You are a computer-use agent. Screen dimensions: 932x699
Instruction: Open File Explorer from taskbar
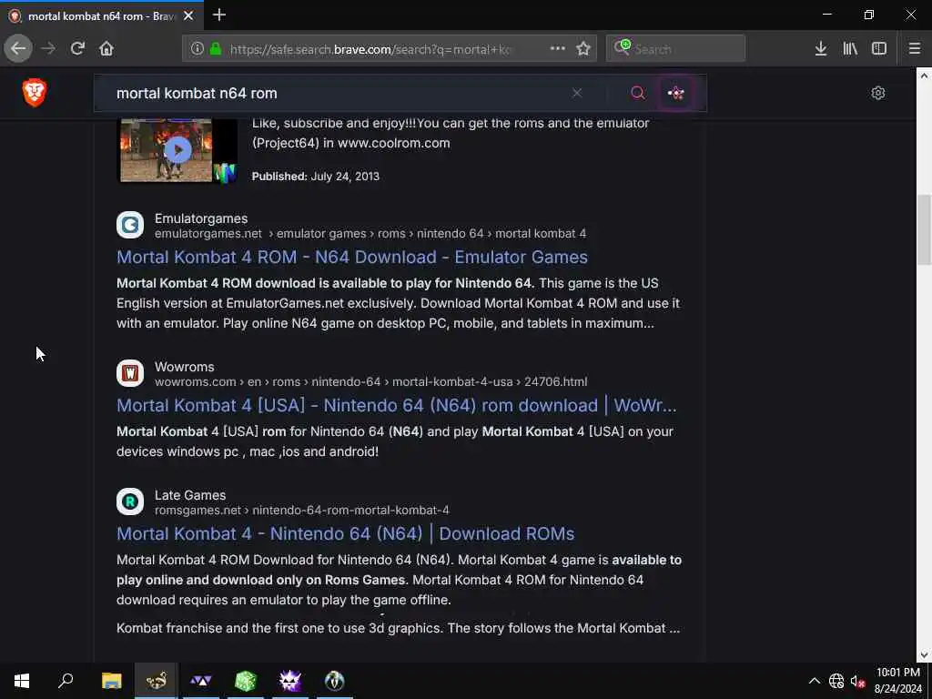pos(111,681)
